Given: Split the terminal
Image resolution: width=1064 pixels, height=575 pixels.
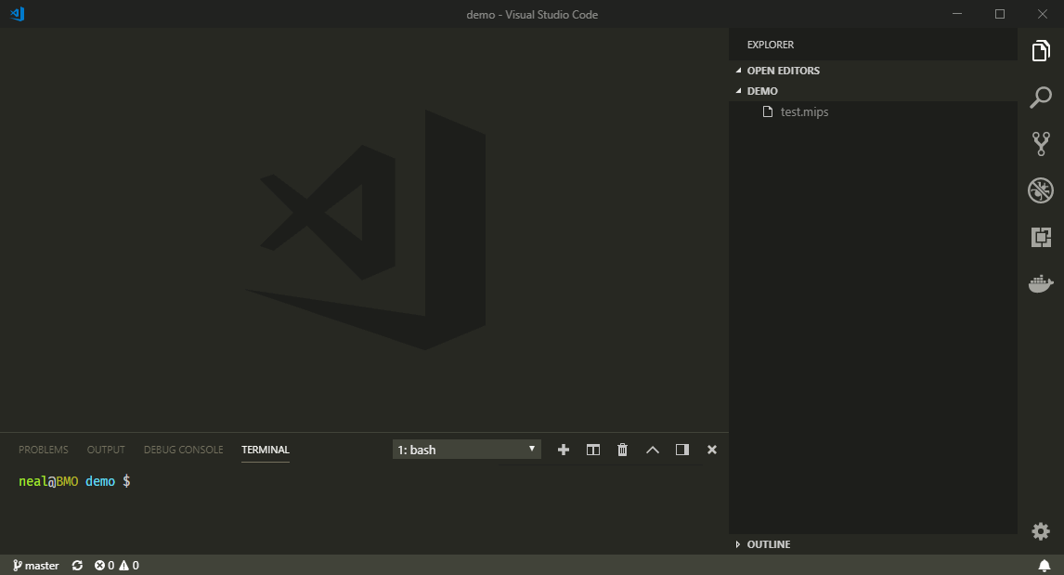Looking at the screenshot, I should point(593,450).
